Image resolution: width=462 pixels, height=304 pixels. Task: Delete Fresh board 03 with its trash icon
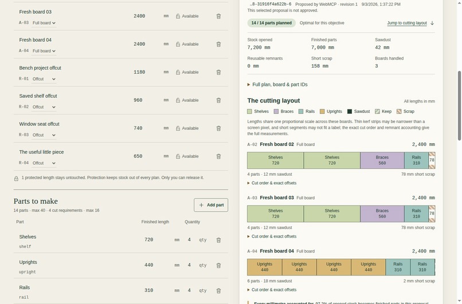click(x=218, y=16)
